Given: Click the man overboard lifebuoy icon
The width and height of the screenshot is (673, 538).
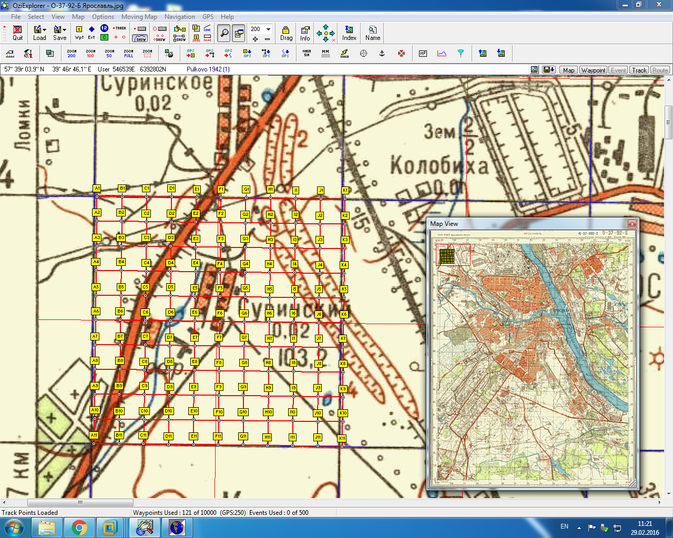Looking at the screenshot, I should [401, 53].
